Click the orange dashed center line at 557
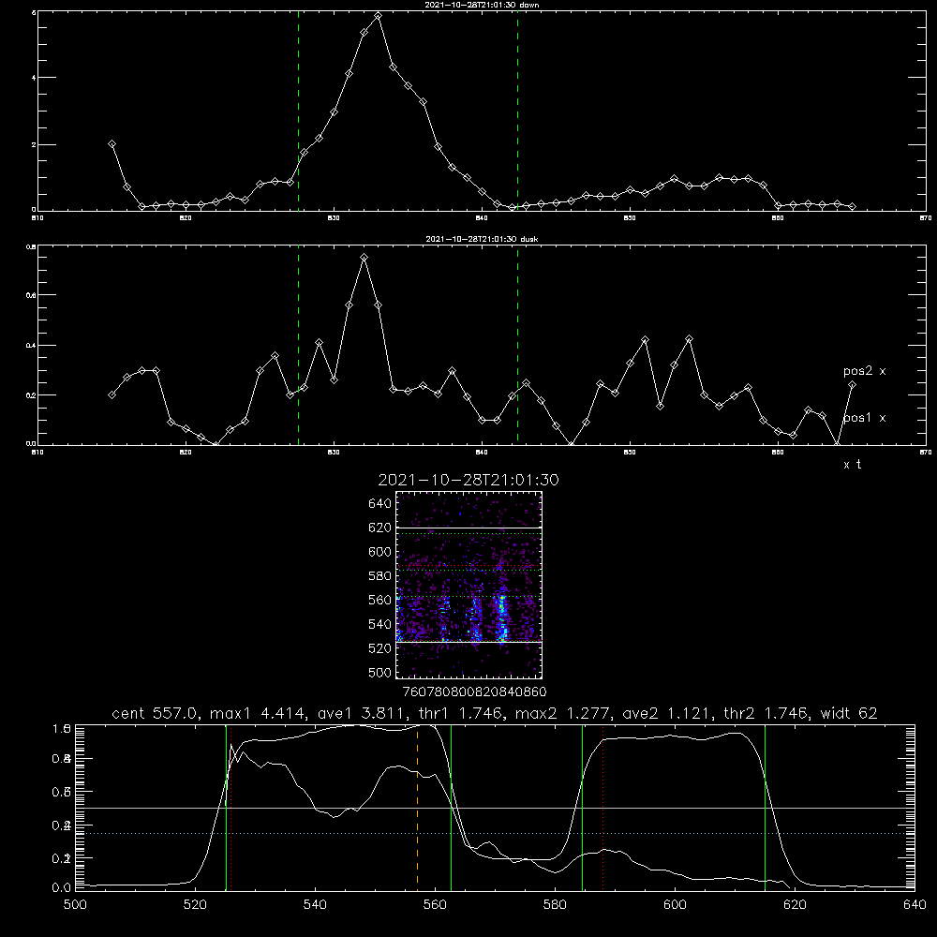 [x=417, y=807]
